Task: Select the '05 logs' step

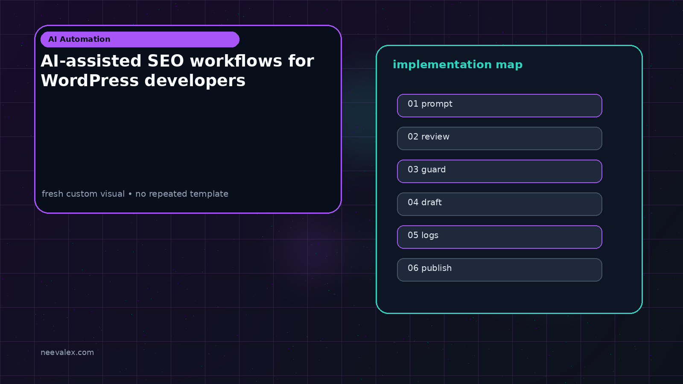Action: [x=499, y=237]
